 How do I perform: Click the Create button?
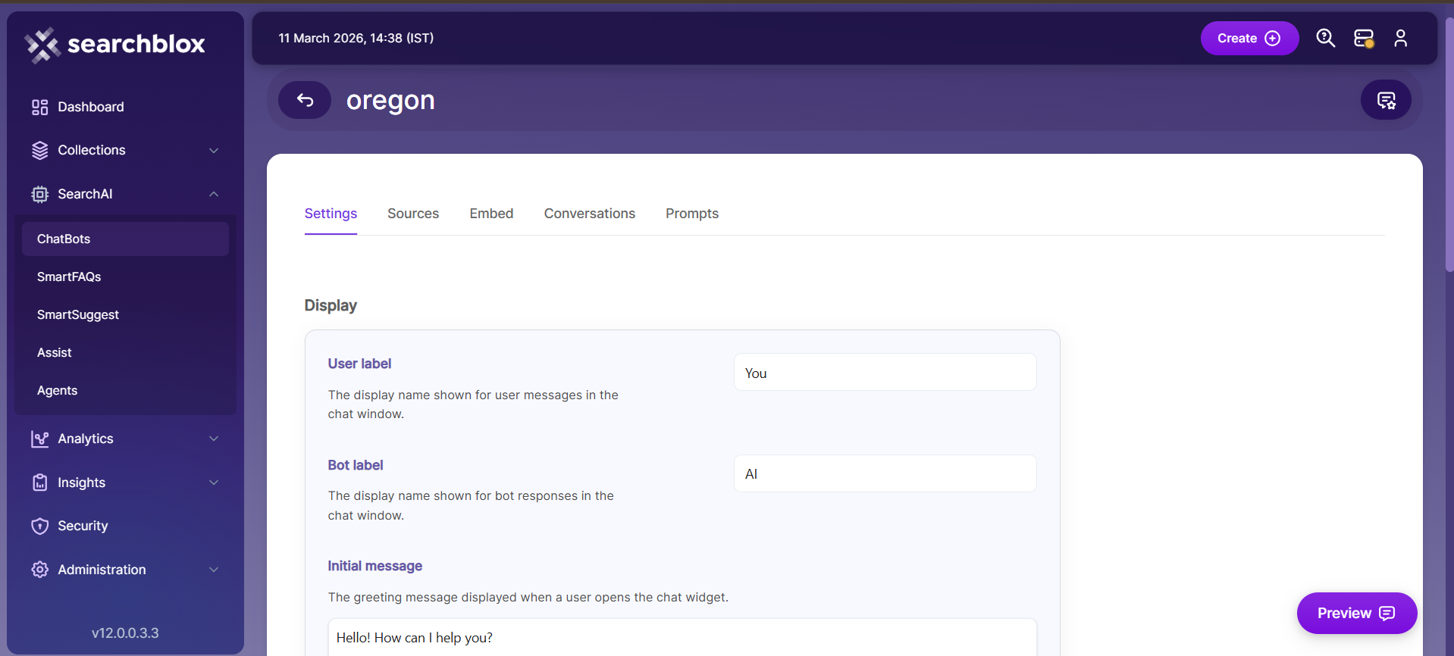point(1249,38)
